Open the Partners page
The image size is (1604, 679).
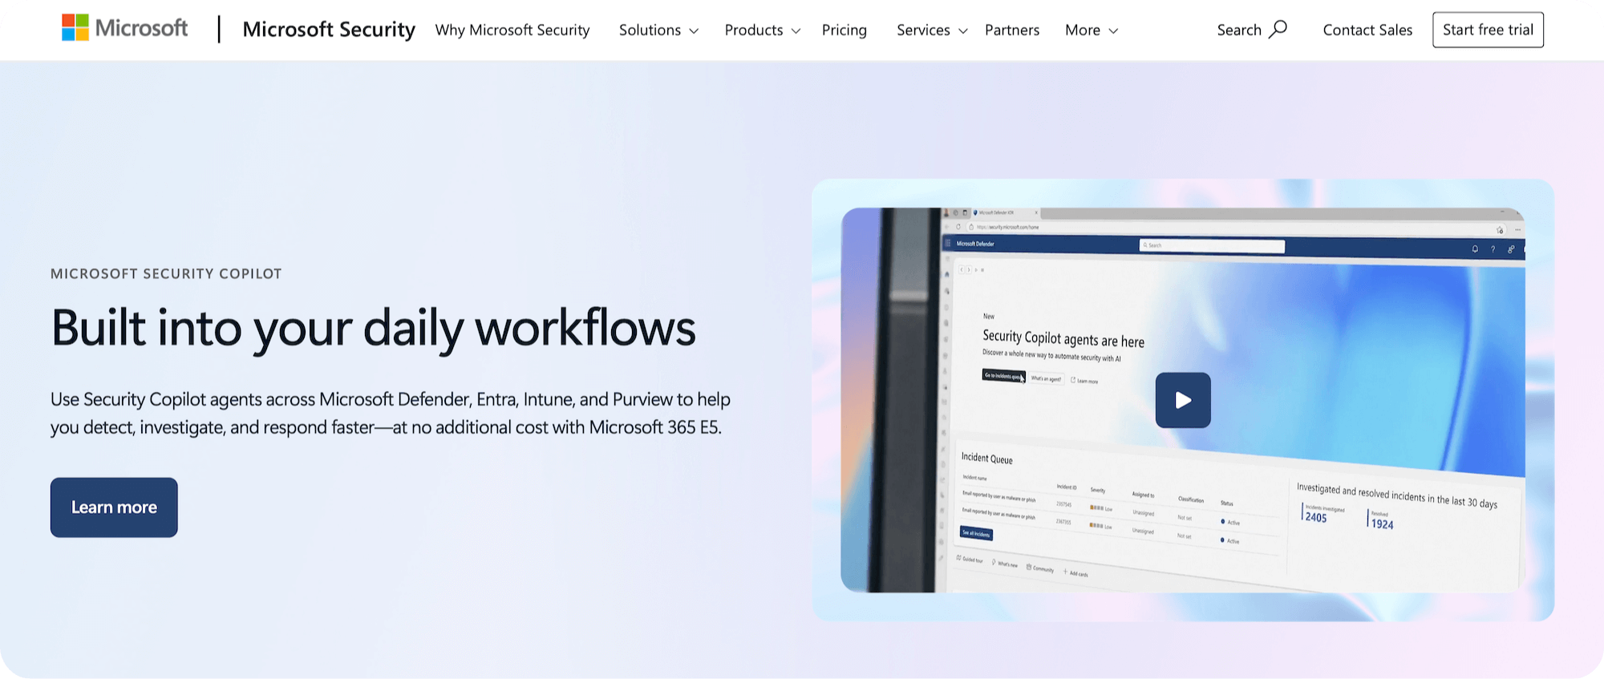1012,30
